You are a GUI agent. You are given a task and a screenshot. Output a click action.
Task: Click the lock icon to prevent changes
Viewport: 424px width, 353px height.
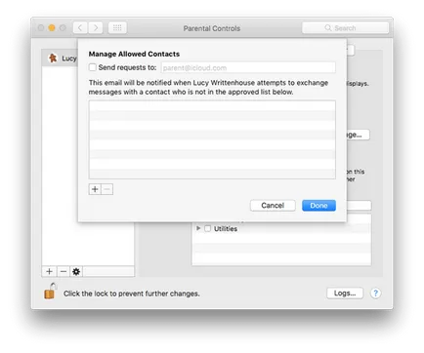coord(50,292)
